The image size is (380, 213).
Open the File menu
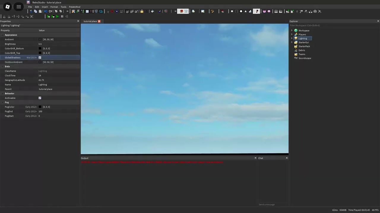(30, 7)
